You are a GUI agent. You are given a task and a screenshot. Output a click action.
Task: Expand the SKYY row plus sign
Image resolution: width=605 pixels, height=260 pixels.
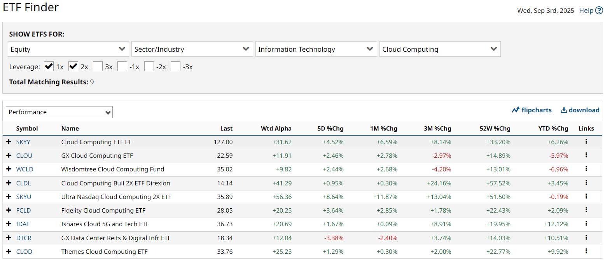(x=9, y=142)
